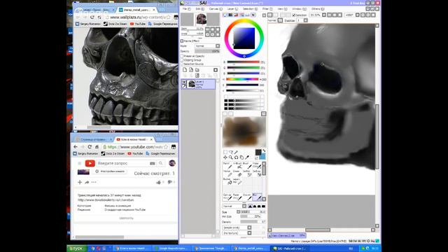The image size is (448, 252).
Task: Open the rotation angle dropdown
Action: (x=358, y=15)
